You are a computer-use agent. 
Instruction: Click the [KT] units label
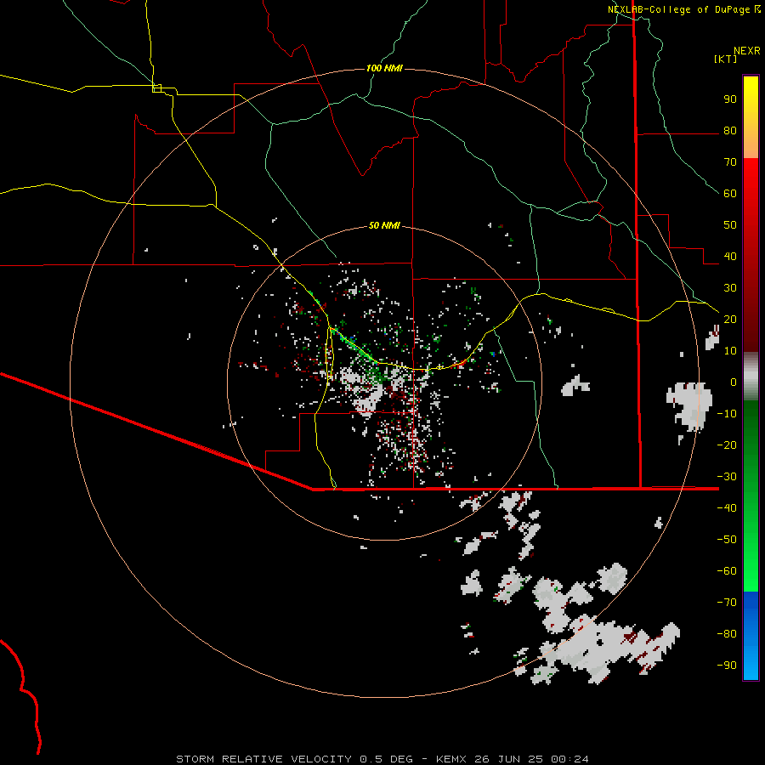(726, 59)
